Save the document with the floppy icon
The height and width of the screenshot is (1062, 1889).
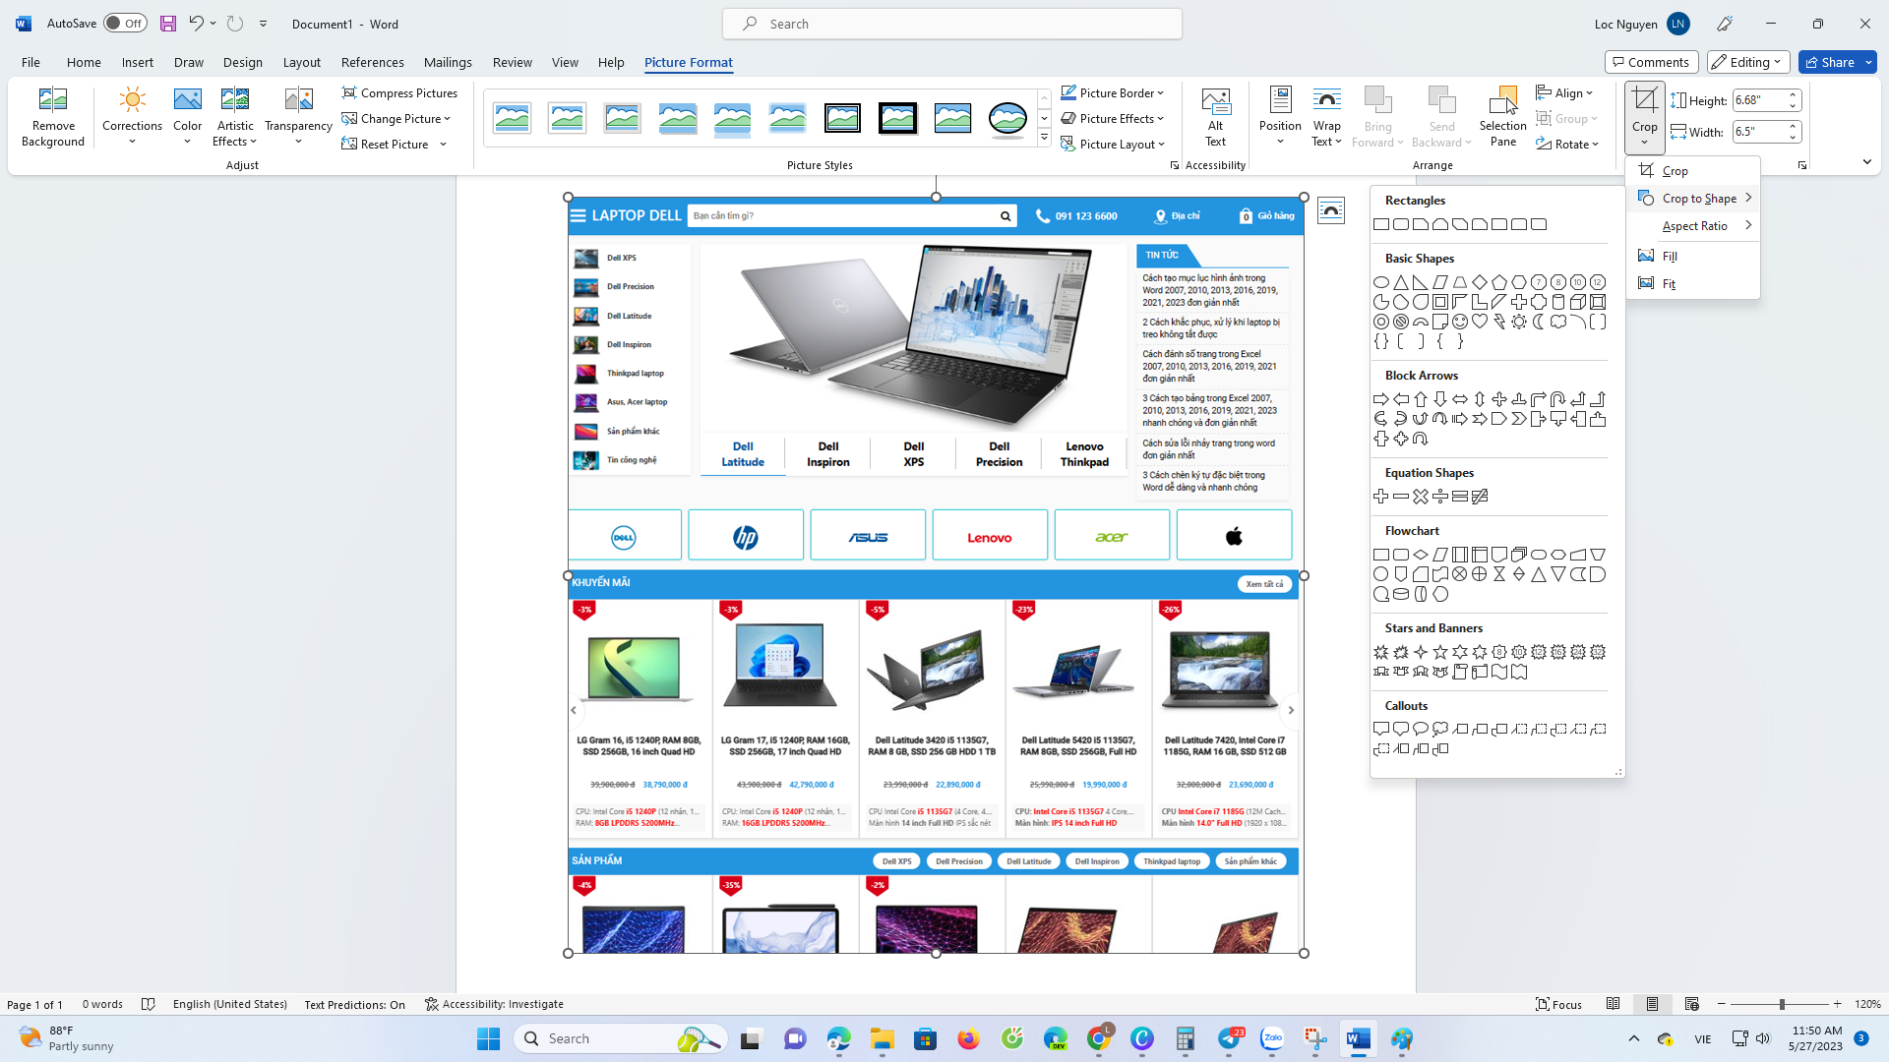(168, 24)
